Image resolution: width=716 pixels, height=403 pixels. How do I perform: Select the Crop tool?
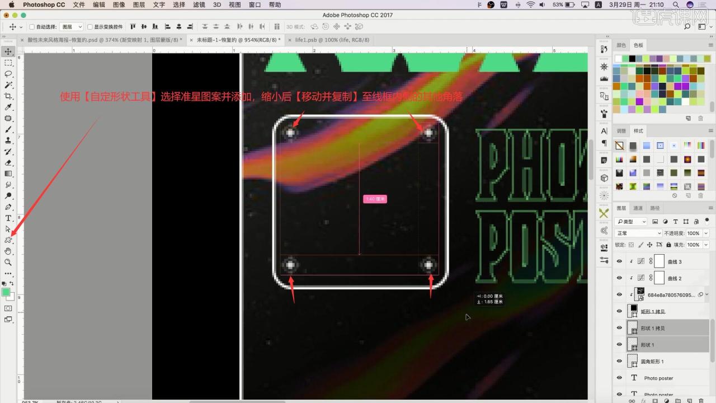(x=8, y=96)
